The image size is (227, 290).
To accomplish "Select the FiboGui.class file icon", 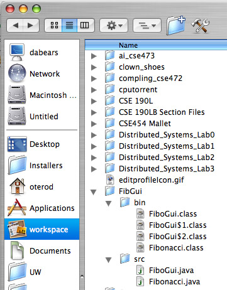I will pos(140,213).
